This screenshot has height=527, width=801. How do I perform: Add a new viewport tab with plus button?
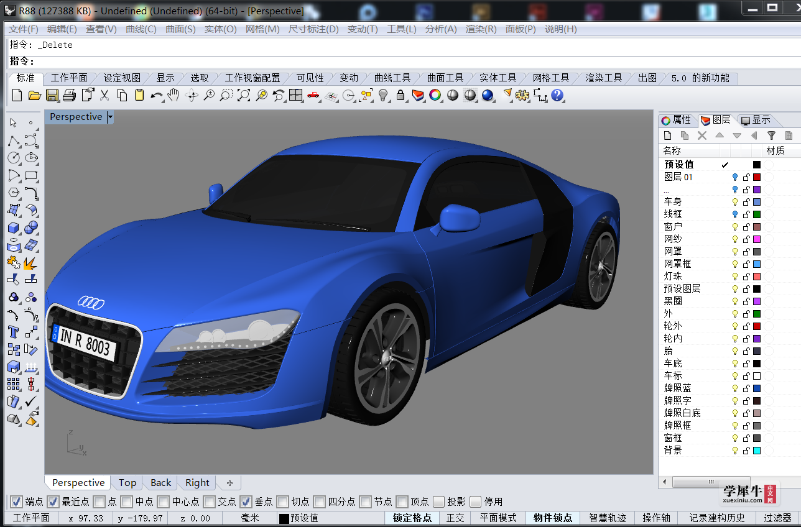[229, 483]
